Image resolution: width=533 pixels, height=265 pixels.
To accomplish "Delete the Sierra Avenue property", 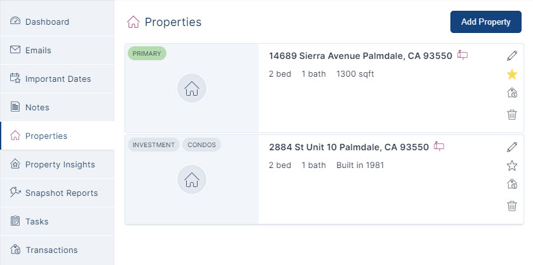I will click(x=512, y=115).
